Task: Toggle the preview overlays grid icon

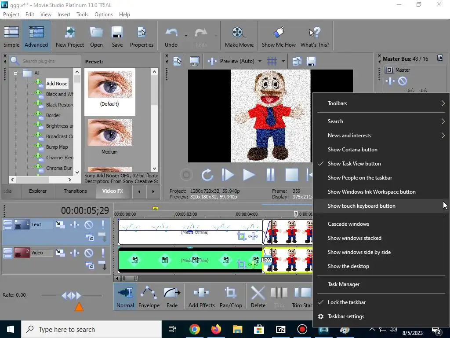Action: tap(272, 61)
